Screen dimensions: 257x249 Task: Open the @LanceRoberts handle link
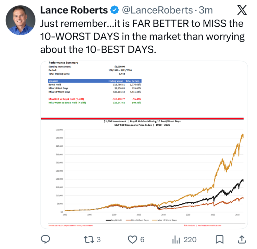click(157, 10)
